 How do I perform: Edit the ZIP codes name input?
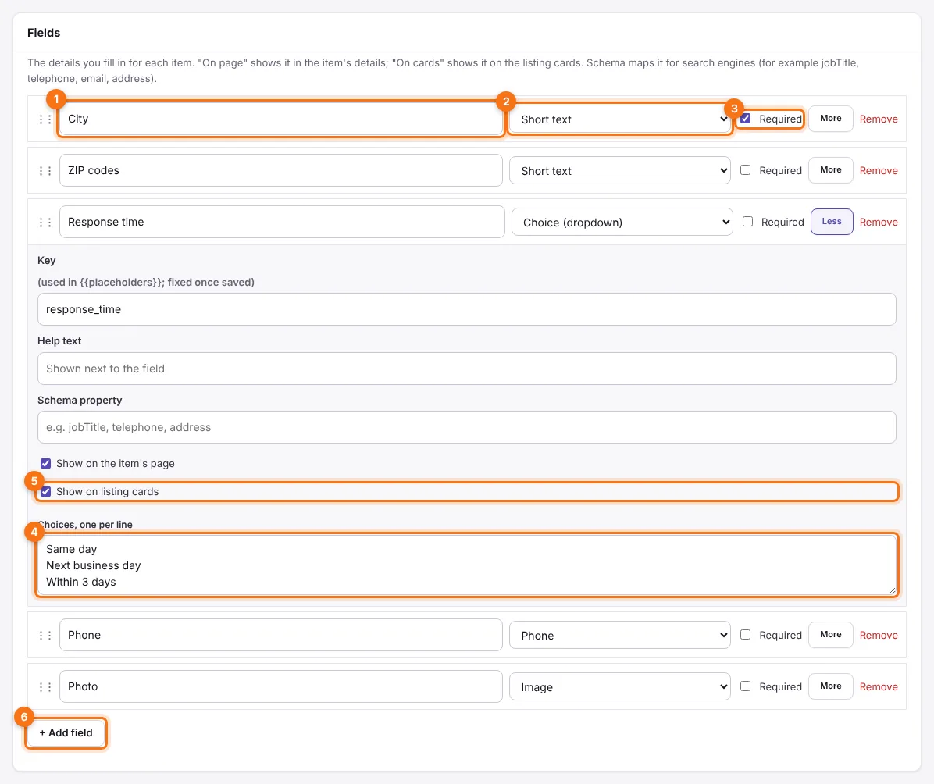(x=281, y=170)
